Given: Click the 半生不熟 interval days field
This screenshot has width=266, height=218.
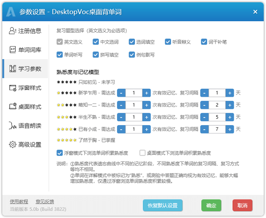Looking at the screenshot, I should pos(217,117).
